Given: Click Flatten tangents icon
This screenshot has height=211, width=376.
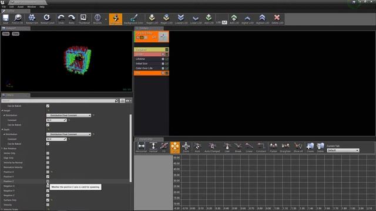Looking at the screenshot, I should [273, 147].
